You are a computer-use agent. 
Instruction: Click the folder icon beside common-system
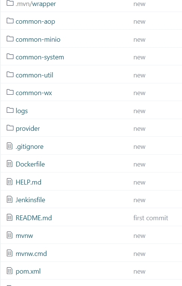[x=10, y=56]
